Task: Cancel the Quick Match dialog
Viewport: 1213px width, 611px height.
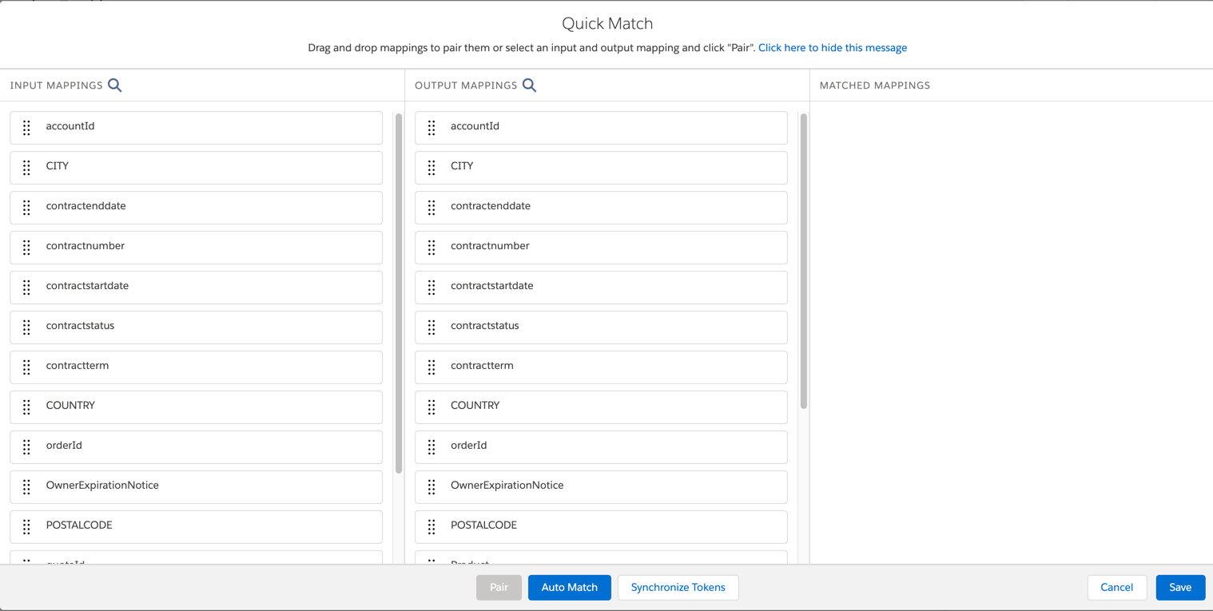Action: tap(1116, 587)
